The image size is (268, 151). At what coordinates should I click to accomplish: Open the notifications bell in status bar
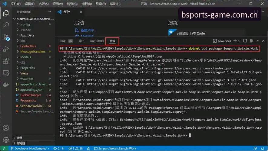tap(263, 149)
